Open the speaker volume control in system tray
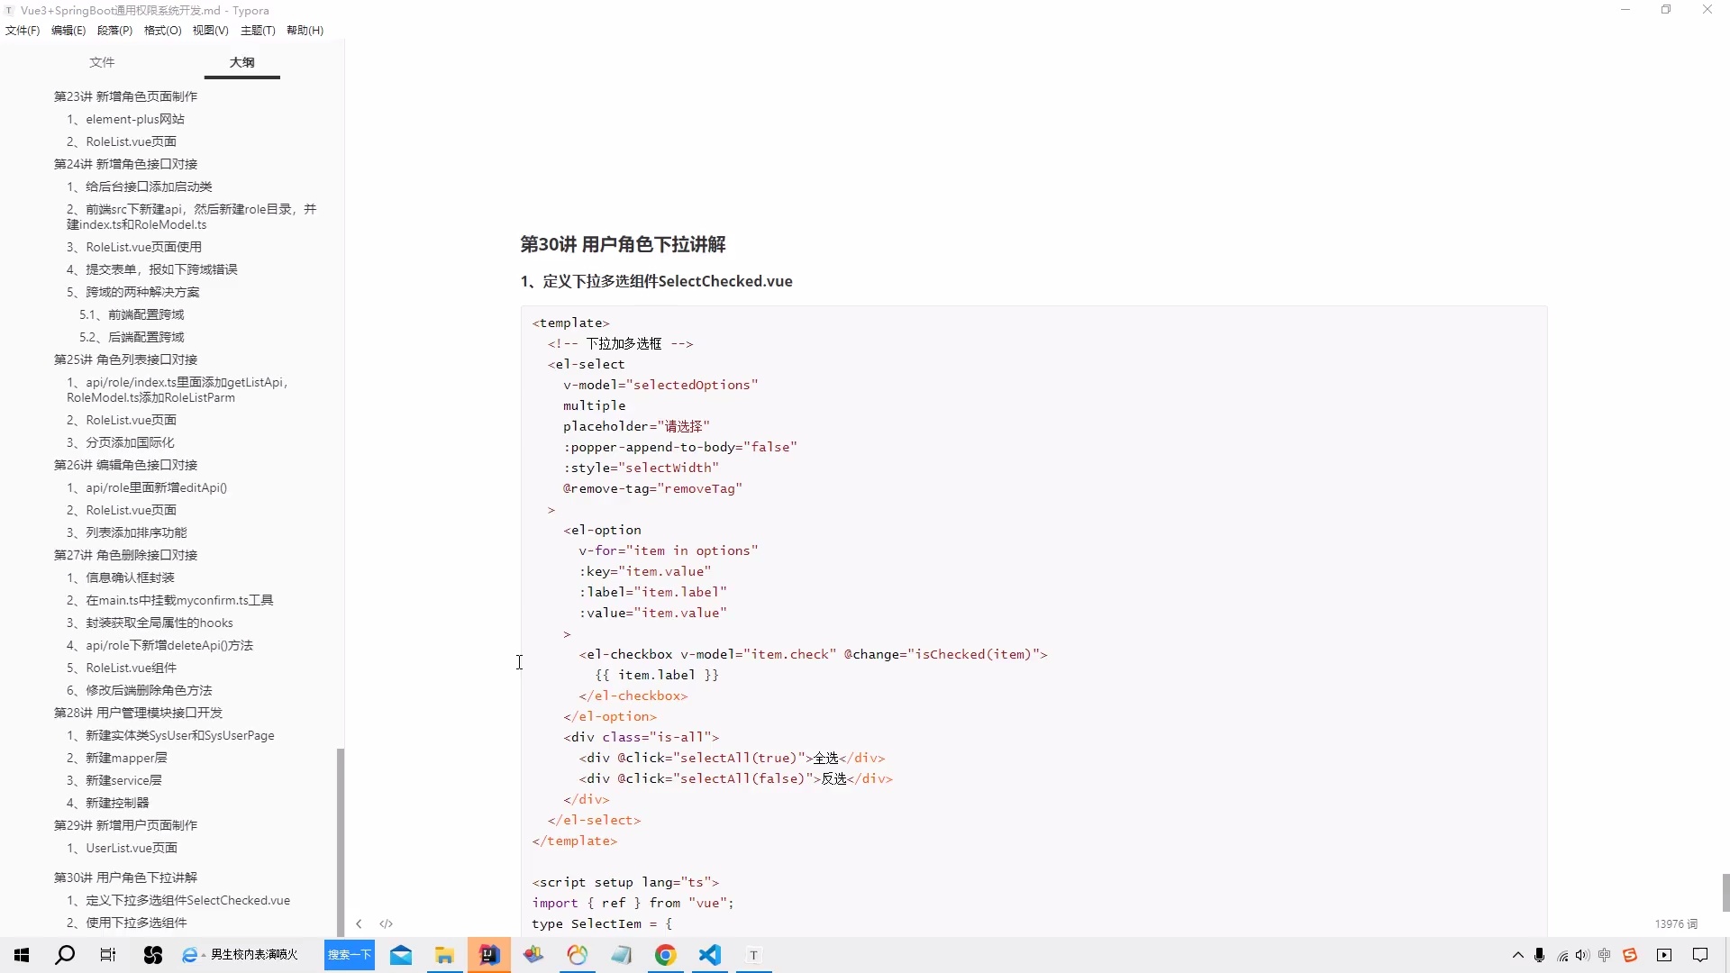The width and height of the screenshot is (1730, 973). 1583,957
